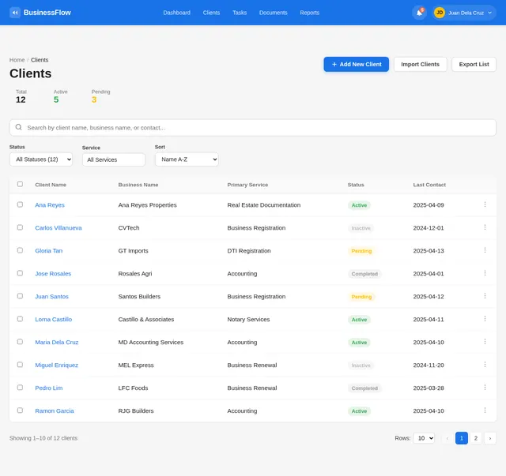Viewport: 506px width, 476px height.
Task: Open the Pedro Lim client link
Action: click(x=49, y=388)
